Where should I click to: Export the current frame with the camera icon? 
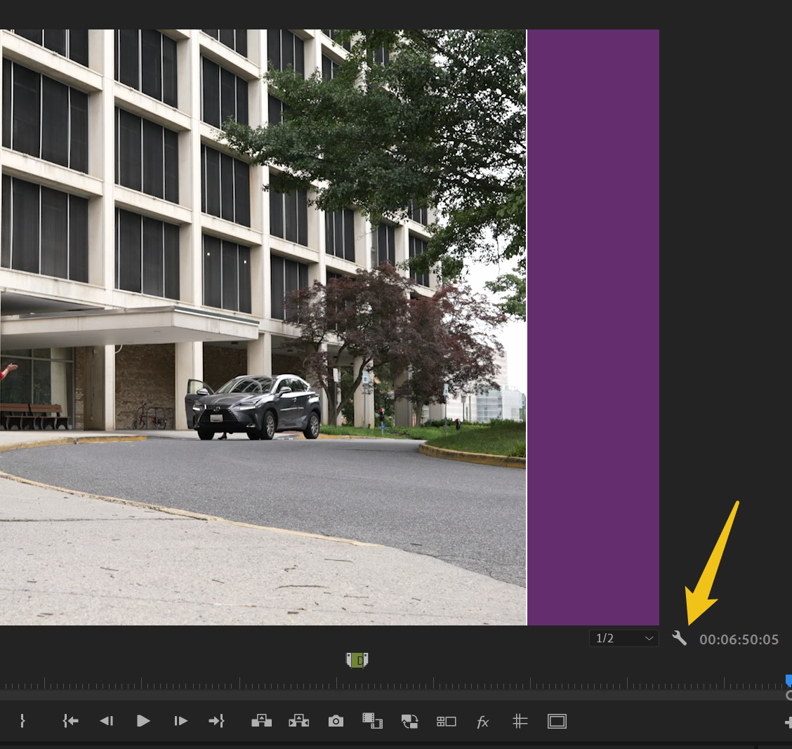335,721
